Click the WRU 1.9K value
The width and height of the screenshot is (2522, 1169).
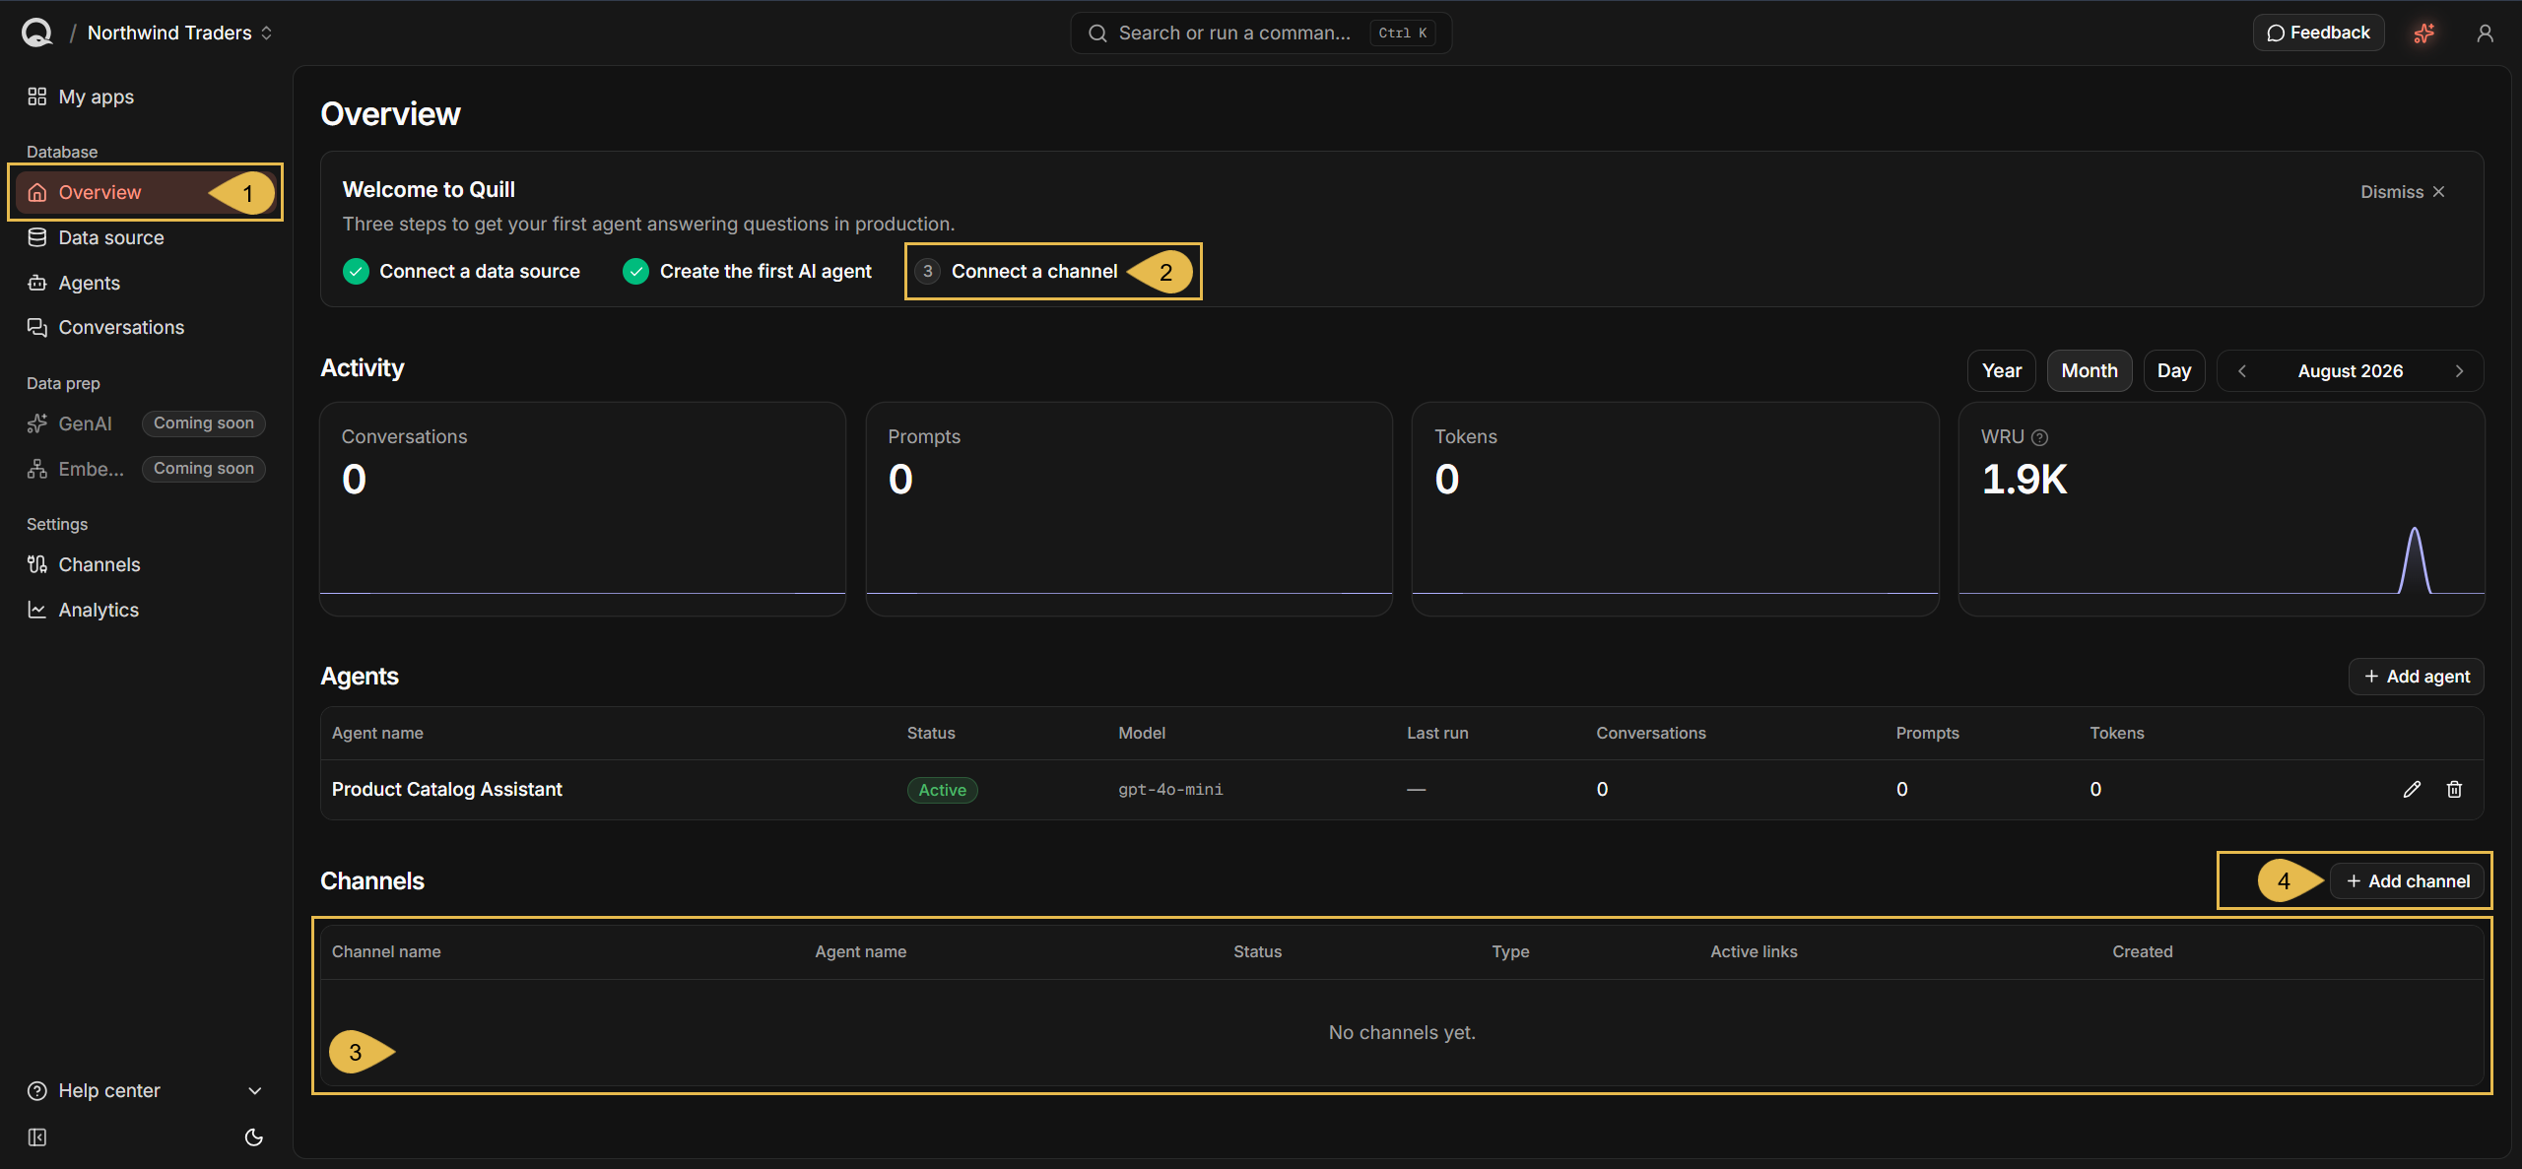tap(2024, 480)
